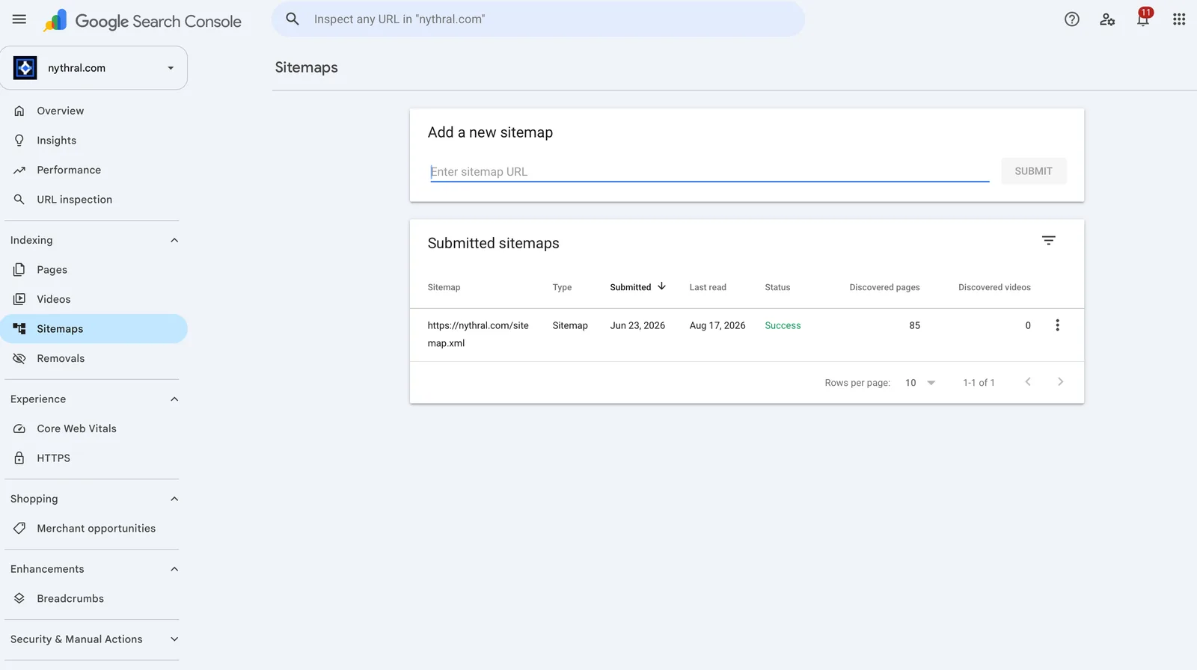Open the main hamburger menu
This screenshot has height=670, width=1197.
tap(19, 19)
